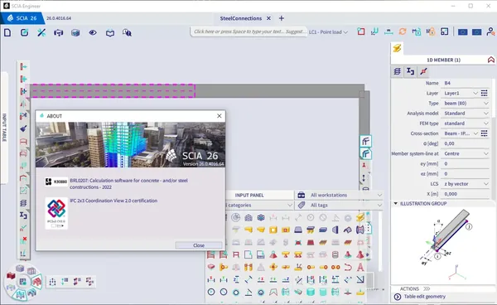Select the yellow beam tab in properties panel
Screen dimensions: 497x305
point(397,48)
